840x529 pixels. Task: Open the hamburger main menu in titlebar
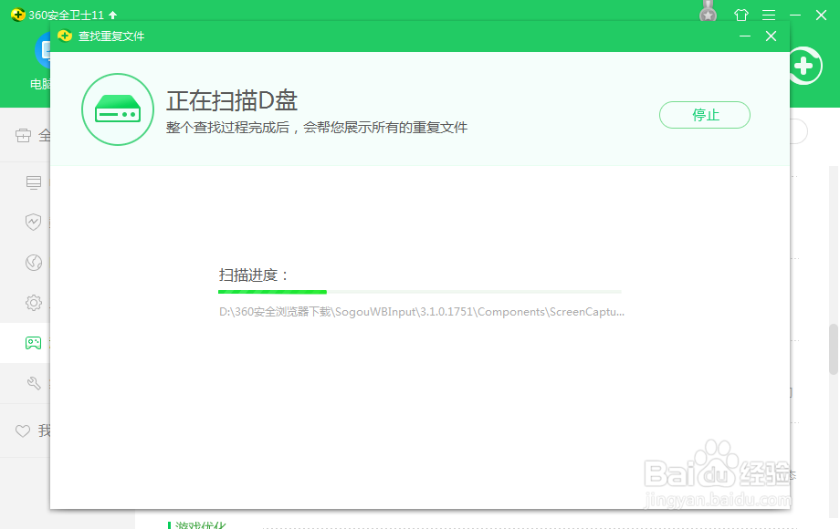pos(768,15)
